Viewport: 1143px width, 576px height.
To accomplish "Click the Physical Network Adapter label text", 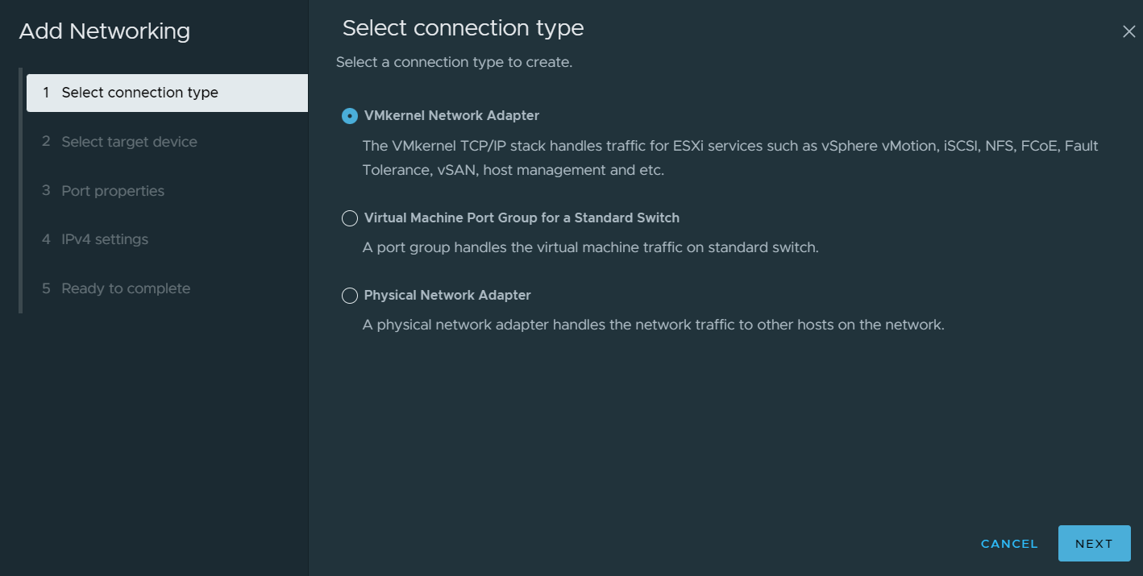I will [x=447, y=296].
